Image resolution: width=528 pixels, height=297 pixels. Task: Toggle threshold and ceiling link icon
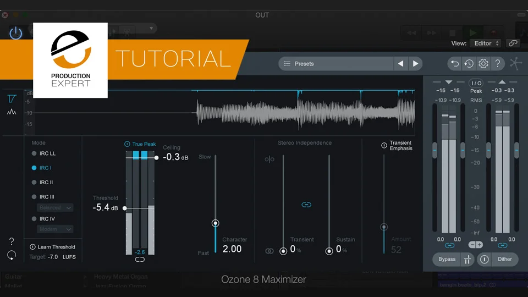pyautogui.click(x=140, y=259)
